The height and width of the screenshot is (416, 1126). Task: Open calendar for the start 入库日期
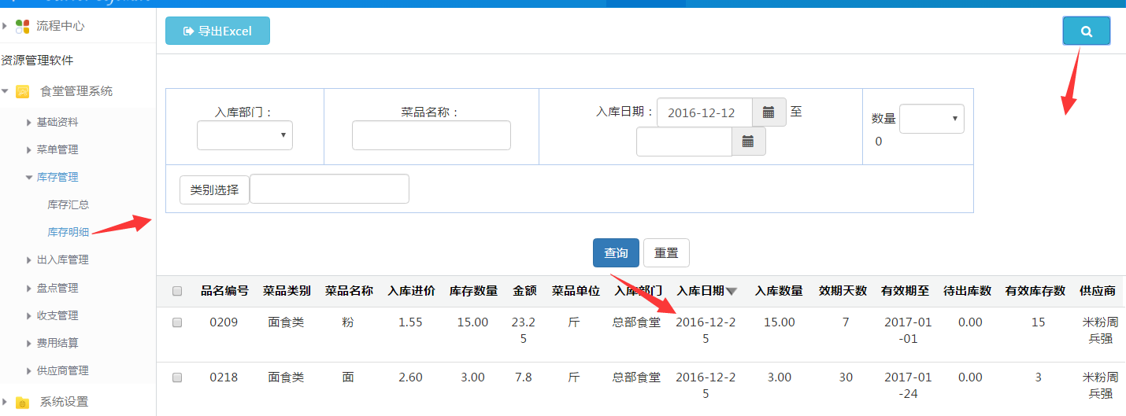pos(769,112)
